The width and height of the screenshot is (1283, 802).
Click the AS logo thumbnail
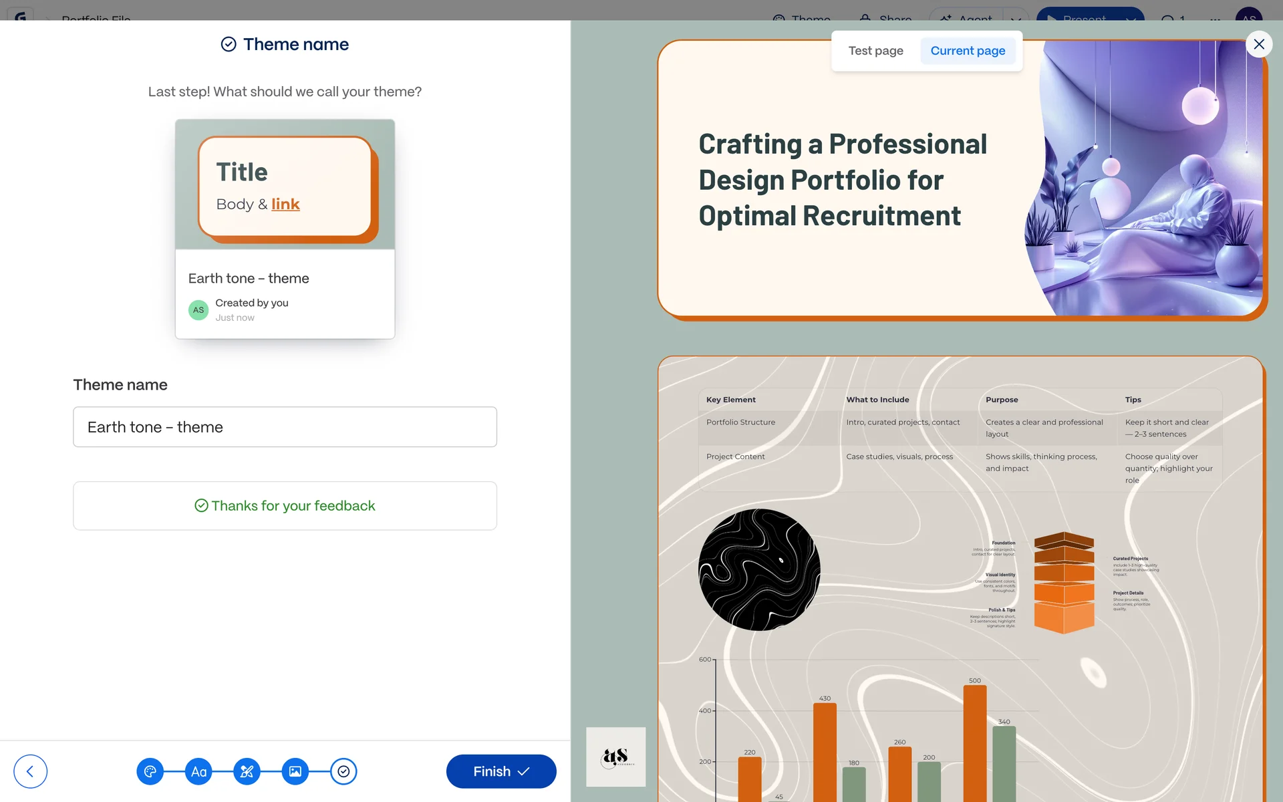[x=615, y=757]
